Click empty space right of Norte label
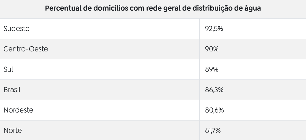The width and height of the screenshot is (306, 140). (x=112, y=130)
